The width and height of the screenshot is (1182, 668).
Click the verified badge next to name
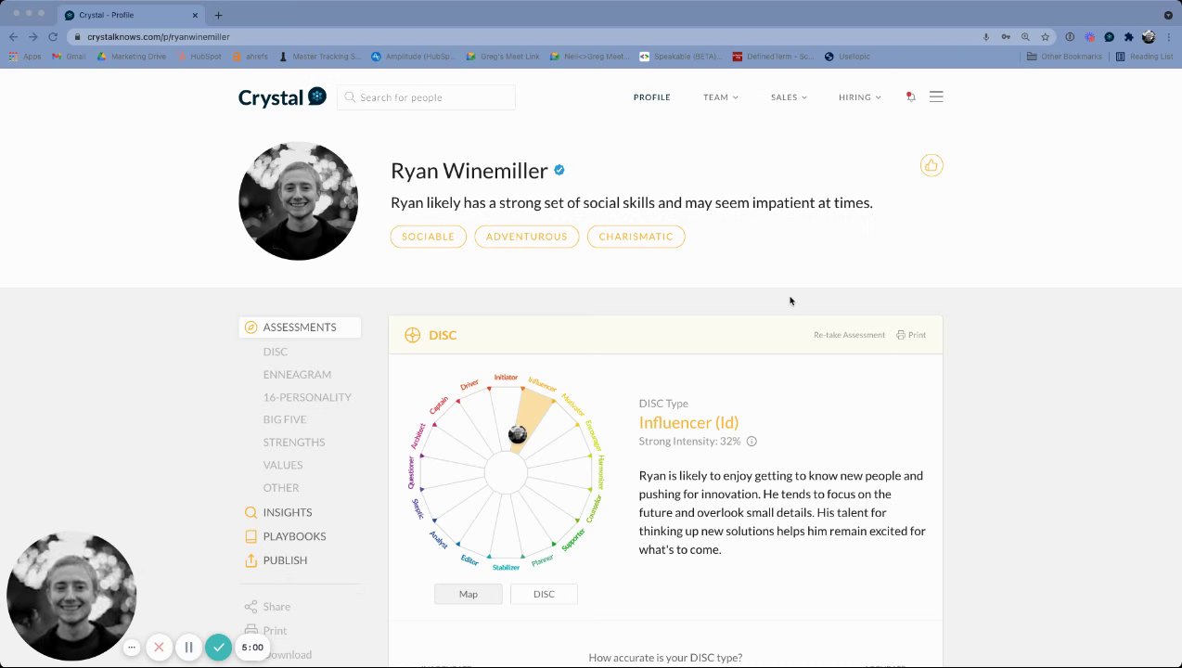(559, 170)
